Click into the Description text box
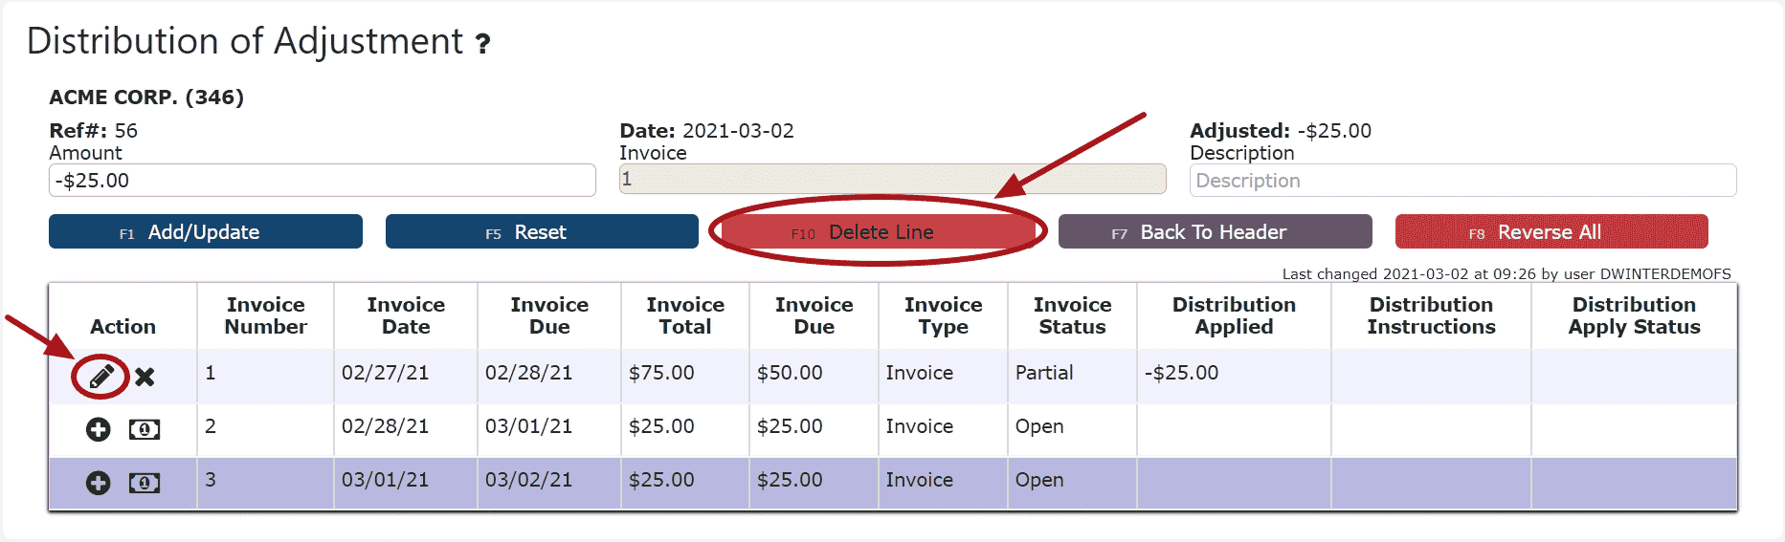Viewport: 1785px width, 542px height. (1463, 180)
